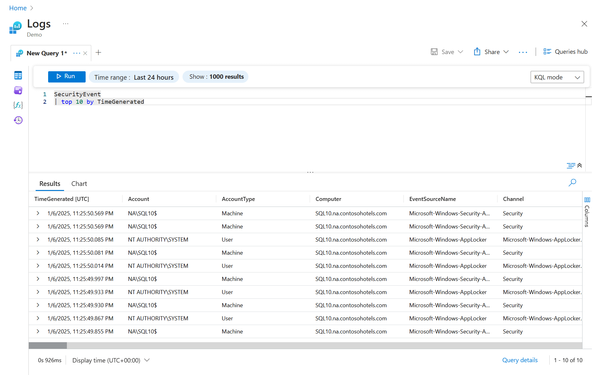Viewport: 600px width, 375px height.
Task: Open the Functions fx sidebar icon
Action: pos(18,105)
